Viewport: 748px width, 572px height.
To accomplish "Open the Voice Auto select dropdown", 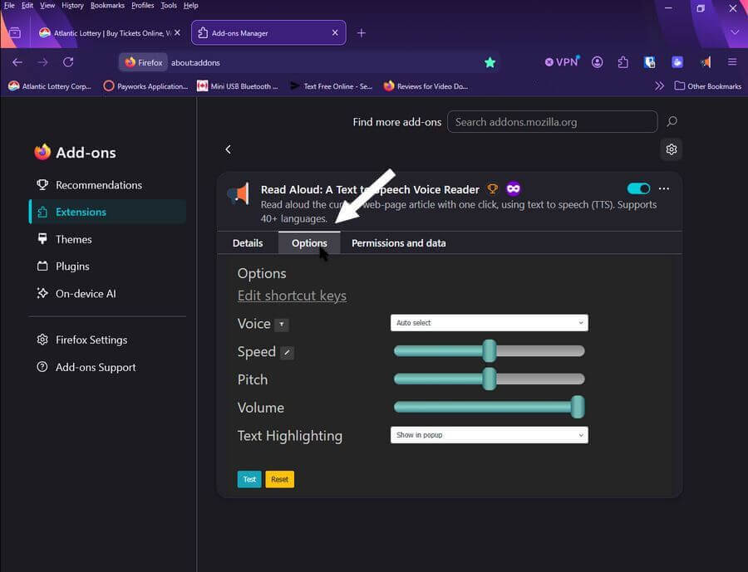I will pos(489,323).
